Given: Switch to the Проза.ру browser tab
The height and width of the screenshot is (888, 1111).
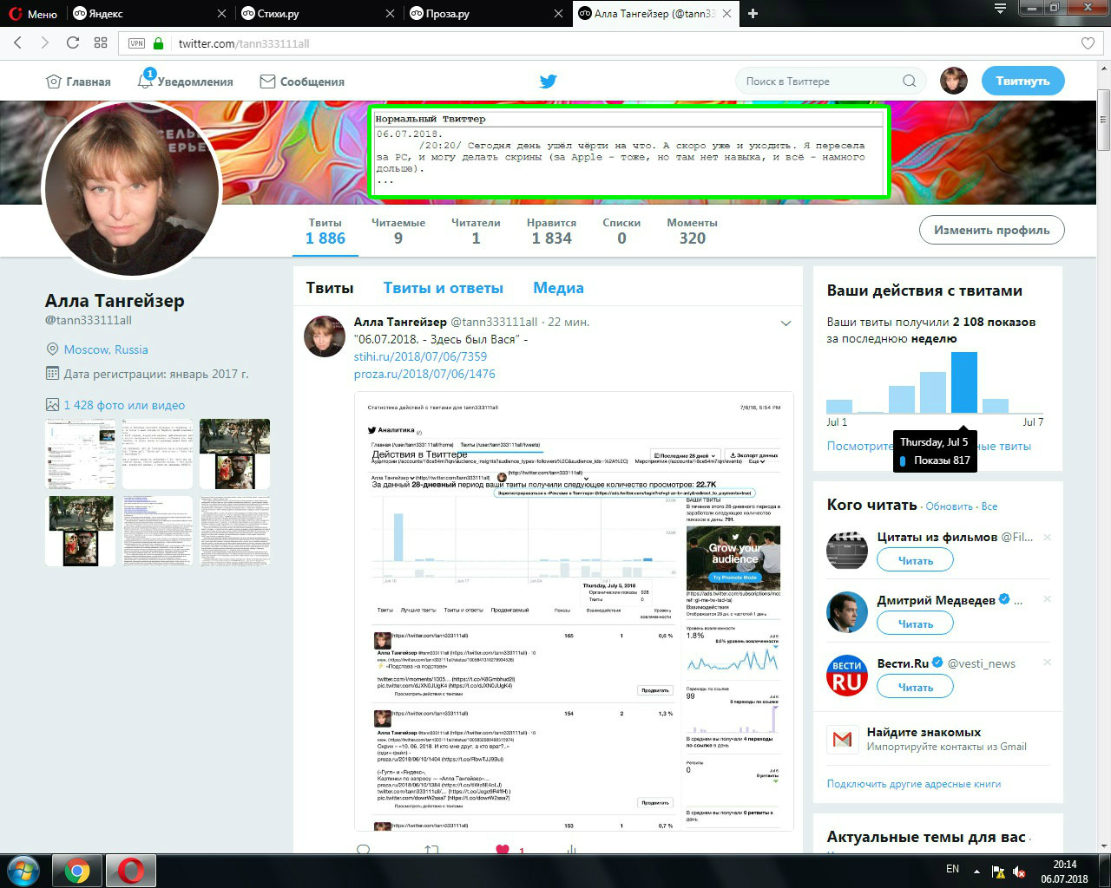Looking at the screenshot, I should tap(484, 13).
